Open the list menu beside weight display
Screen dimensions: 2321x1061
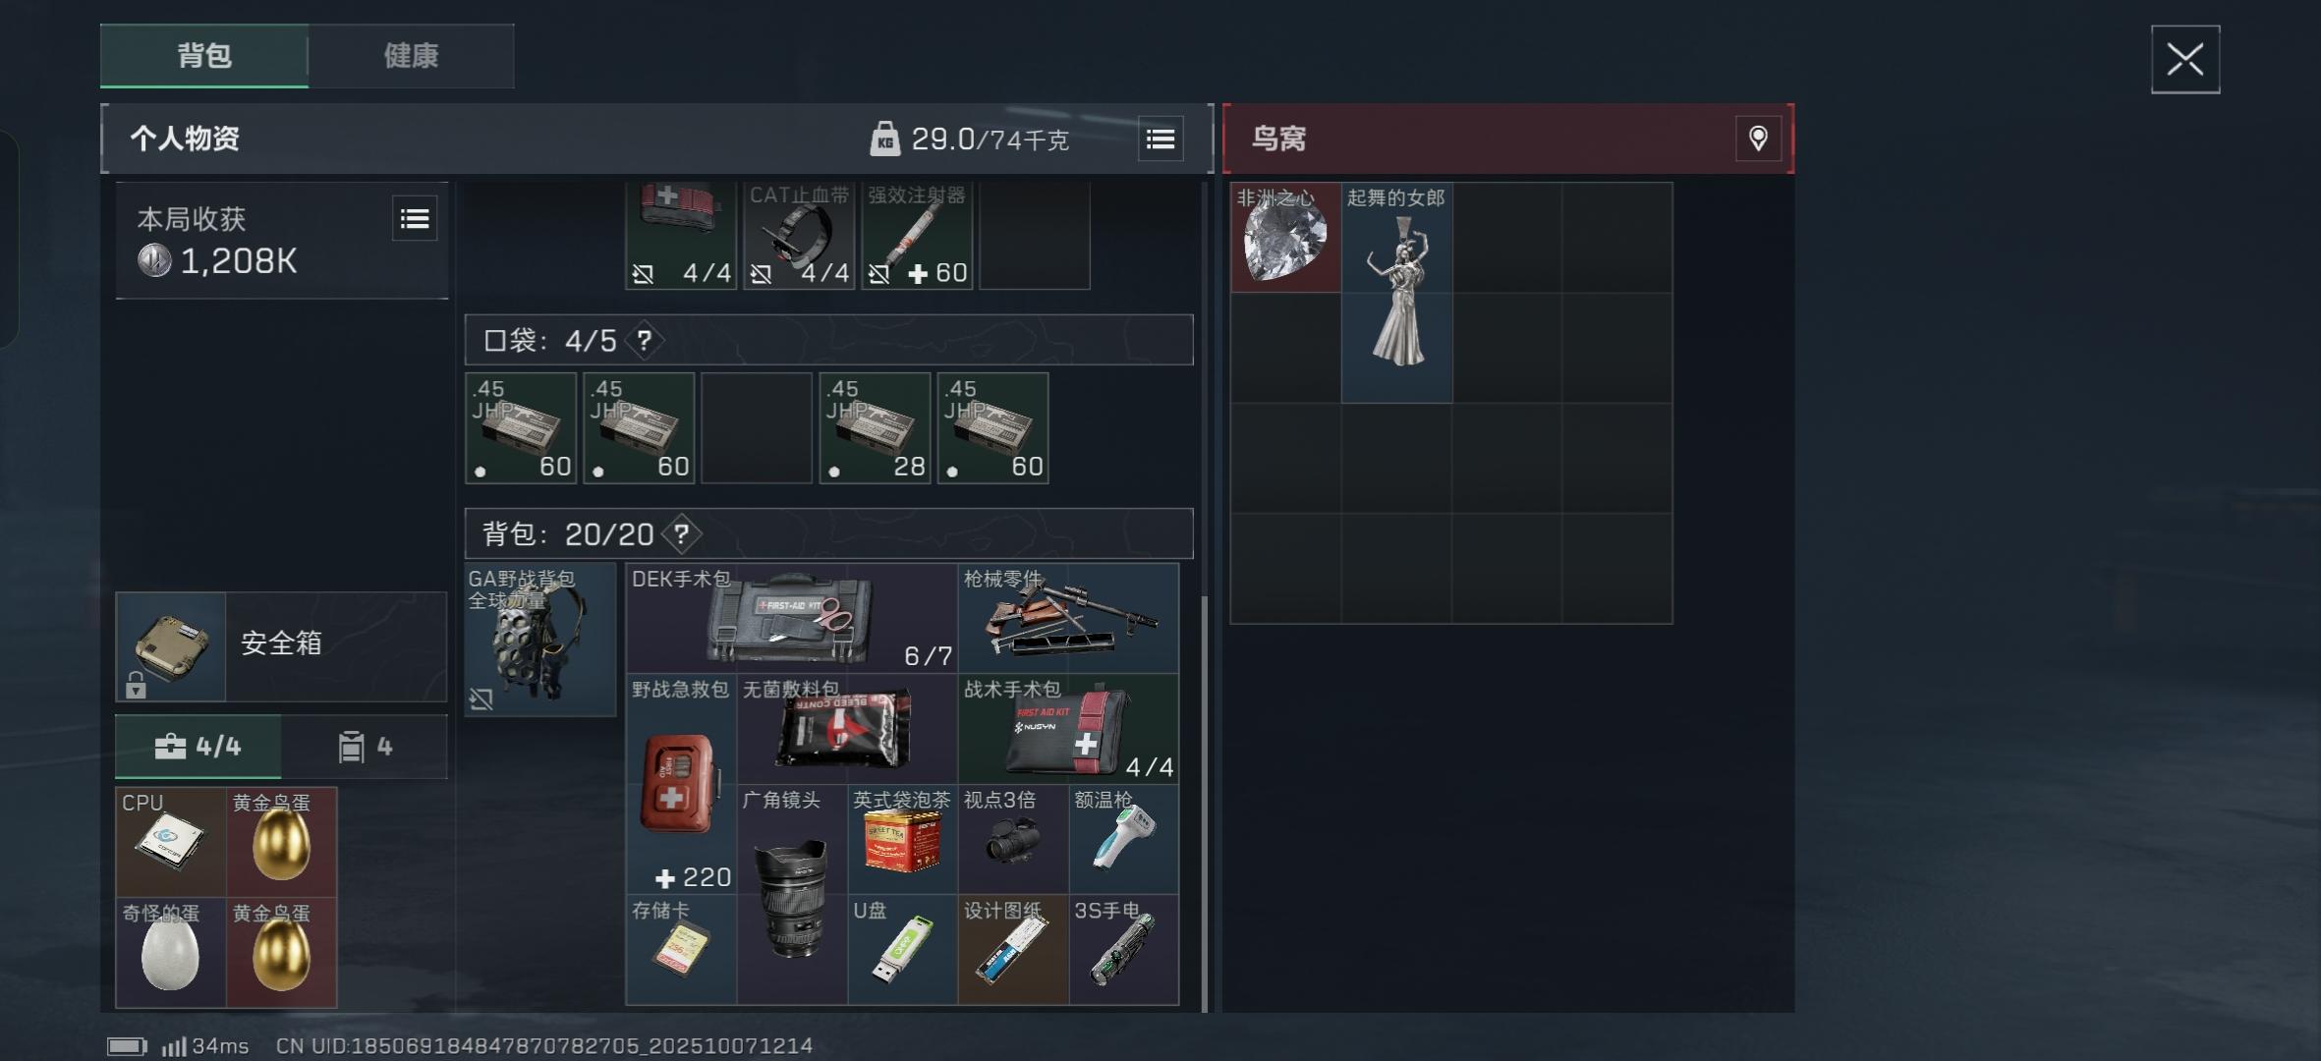(1160, 140)
